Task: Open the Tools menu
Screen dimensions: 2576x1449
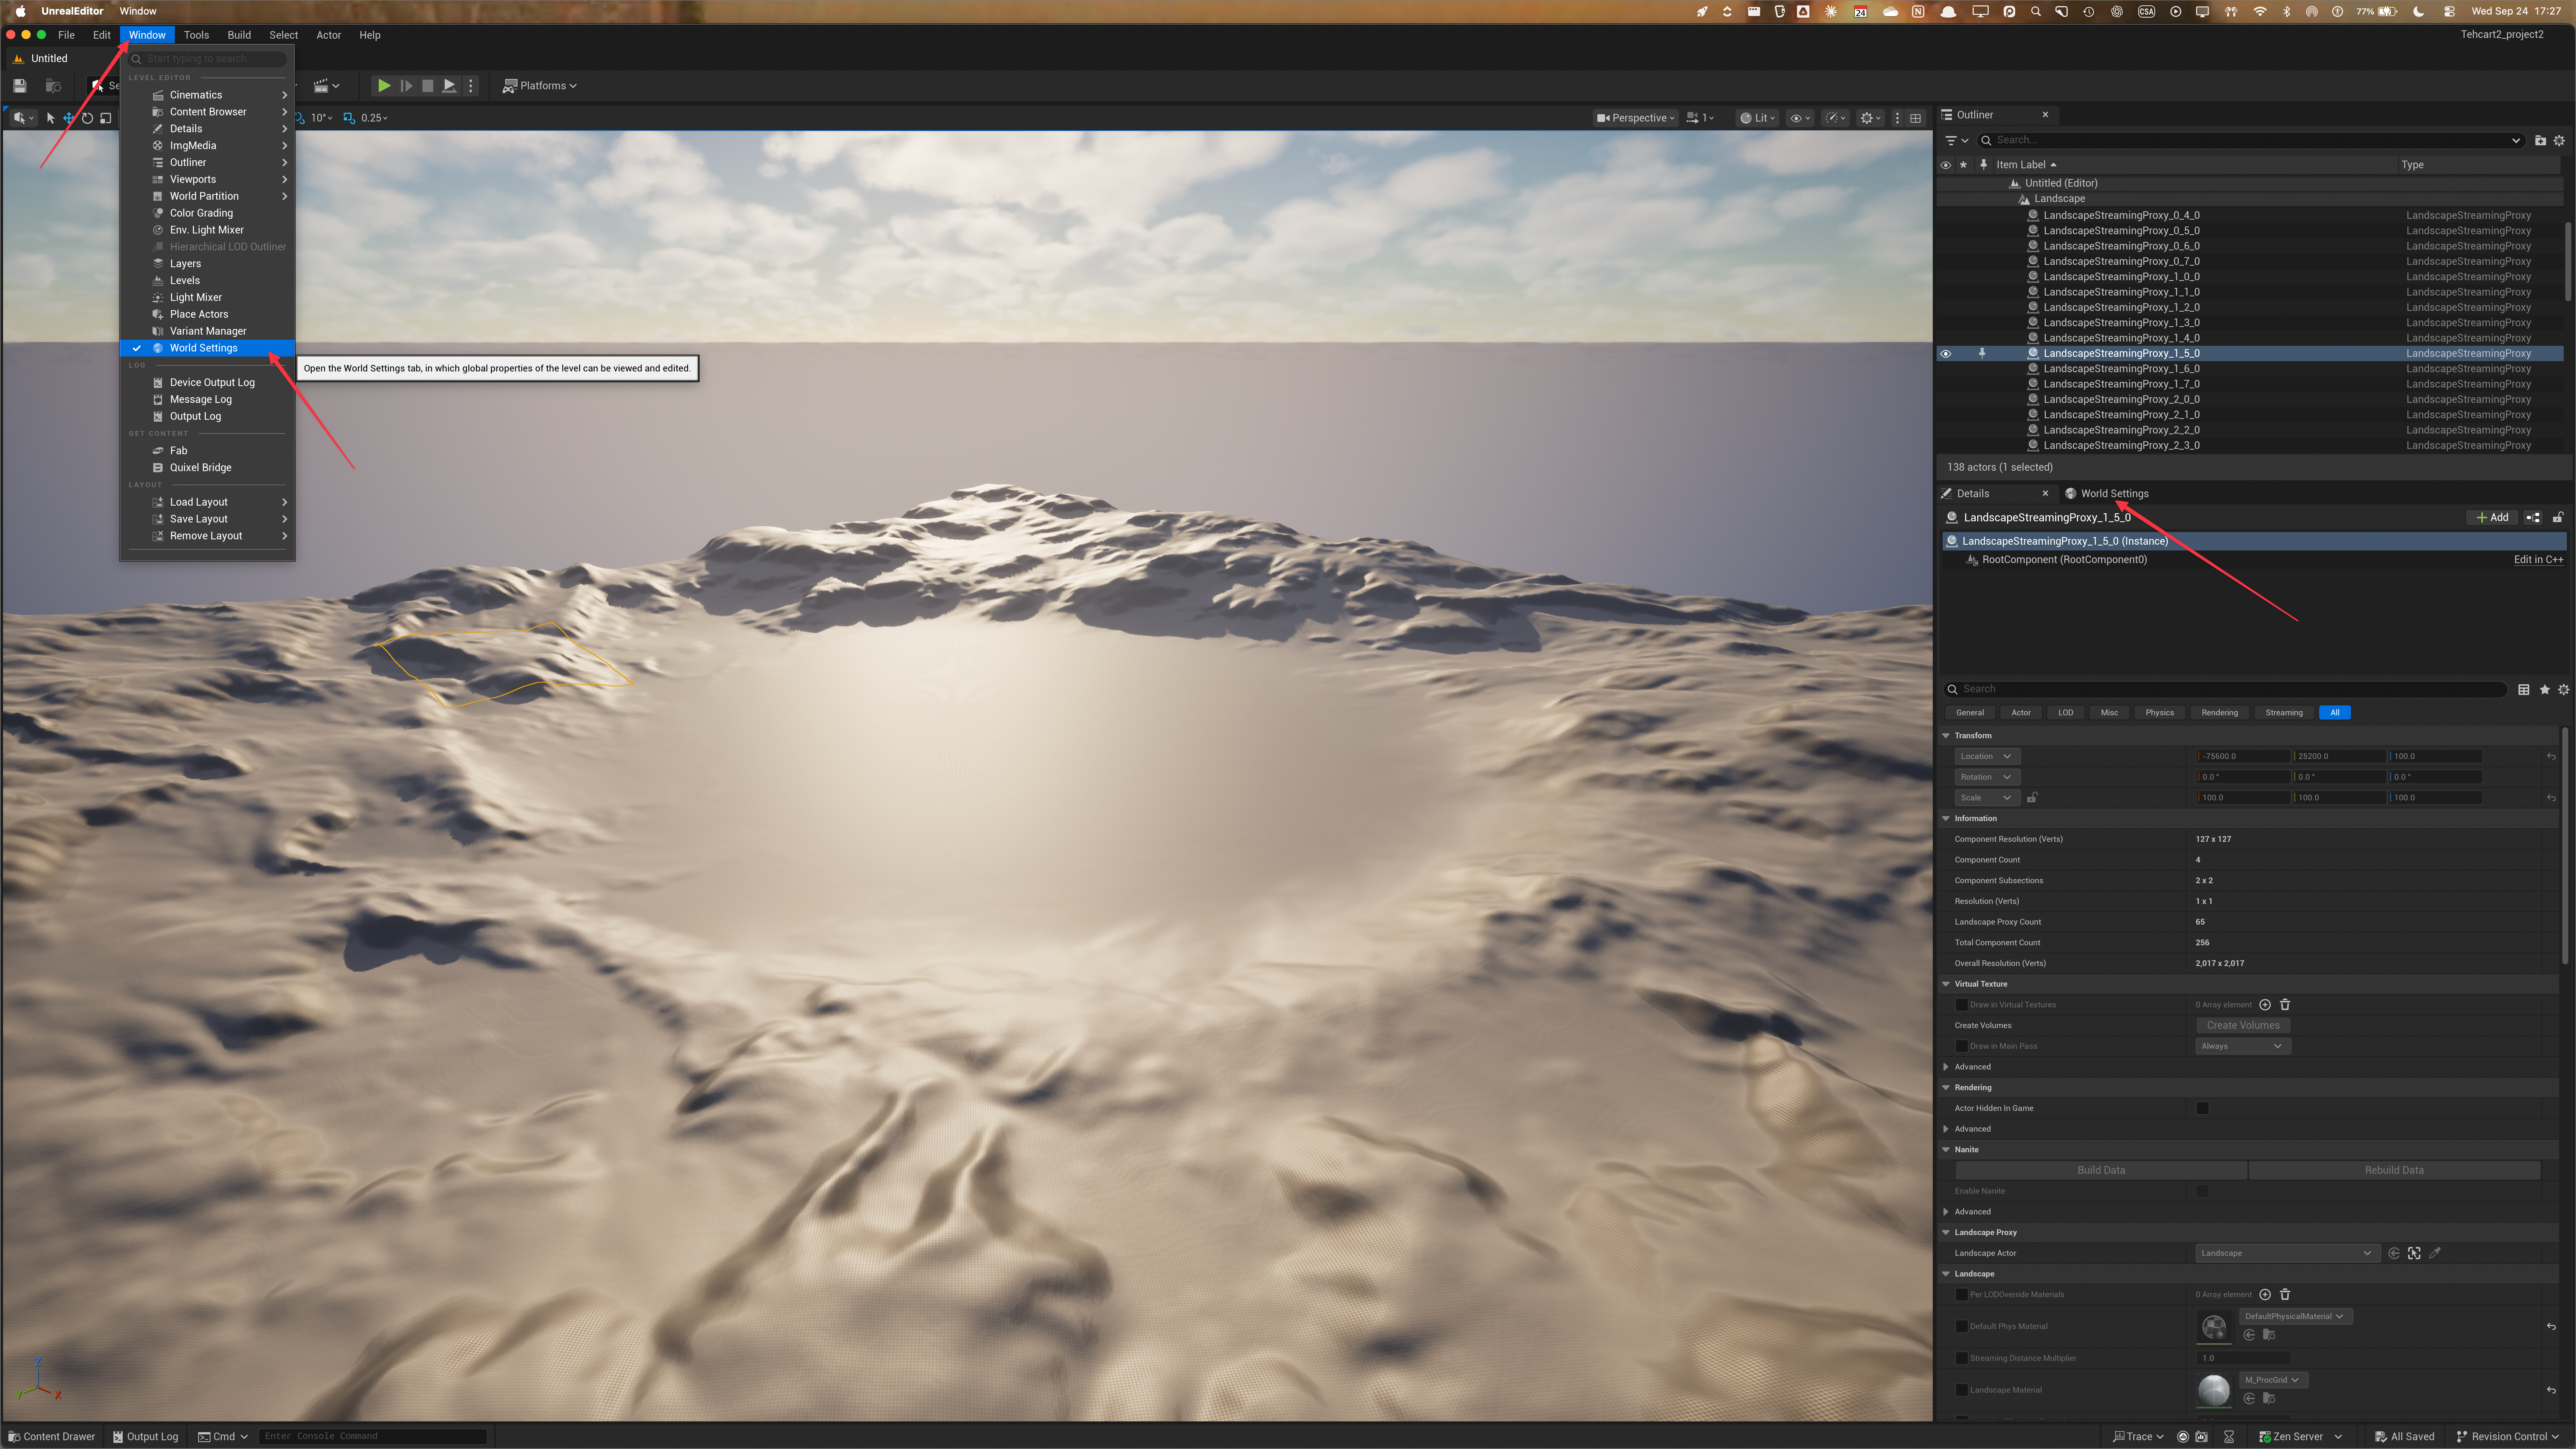Action: 196,35
